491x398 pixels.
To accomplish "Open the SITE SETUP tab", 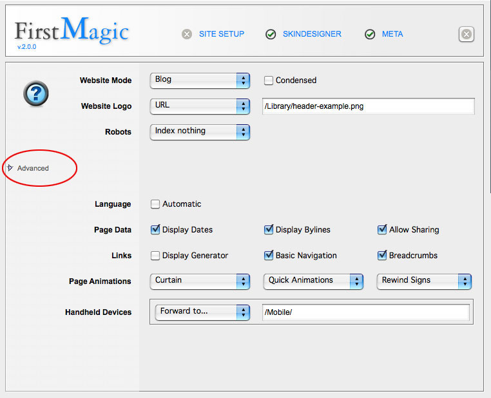I will coord(222,34).
